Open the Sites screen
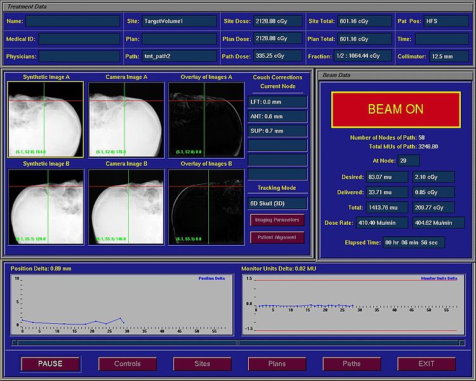476x381 pixels. pyautogui.click(x=202, y=364)
